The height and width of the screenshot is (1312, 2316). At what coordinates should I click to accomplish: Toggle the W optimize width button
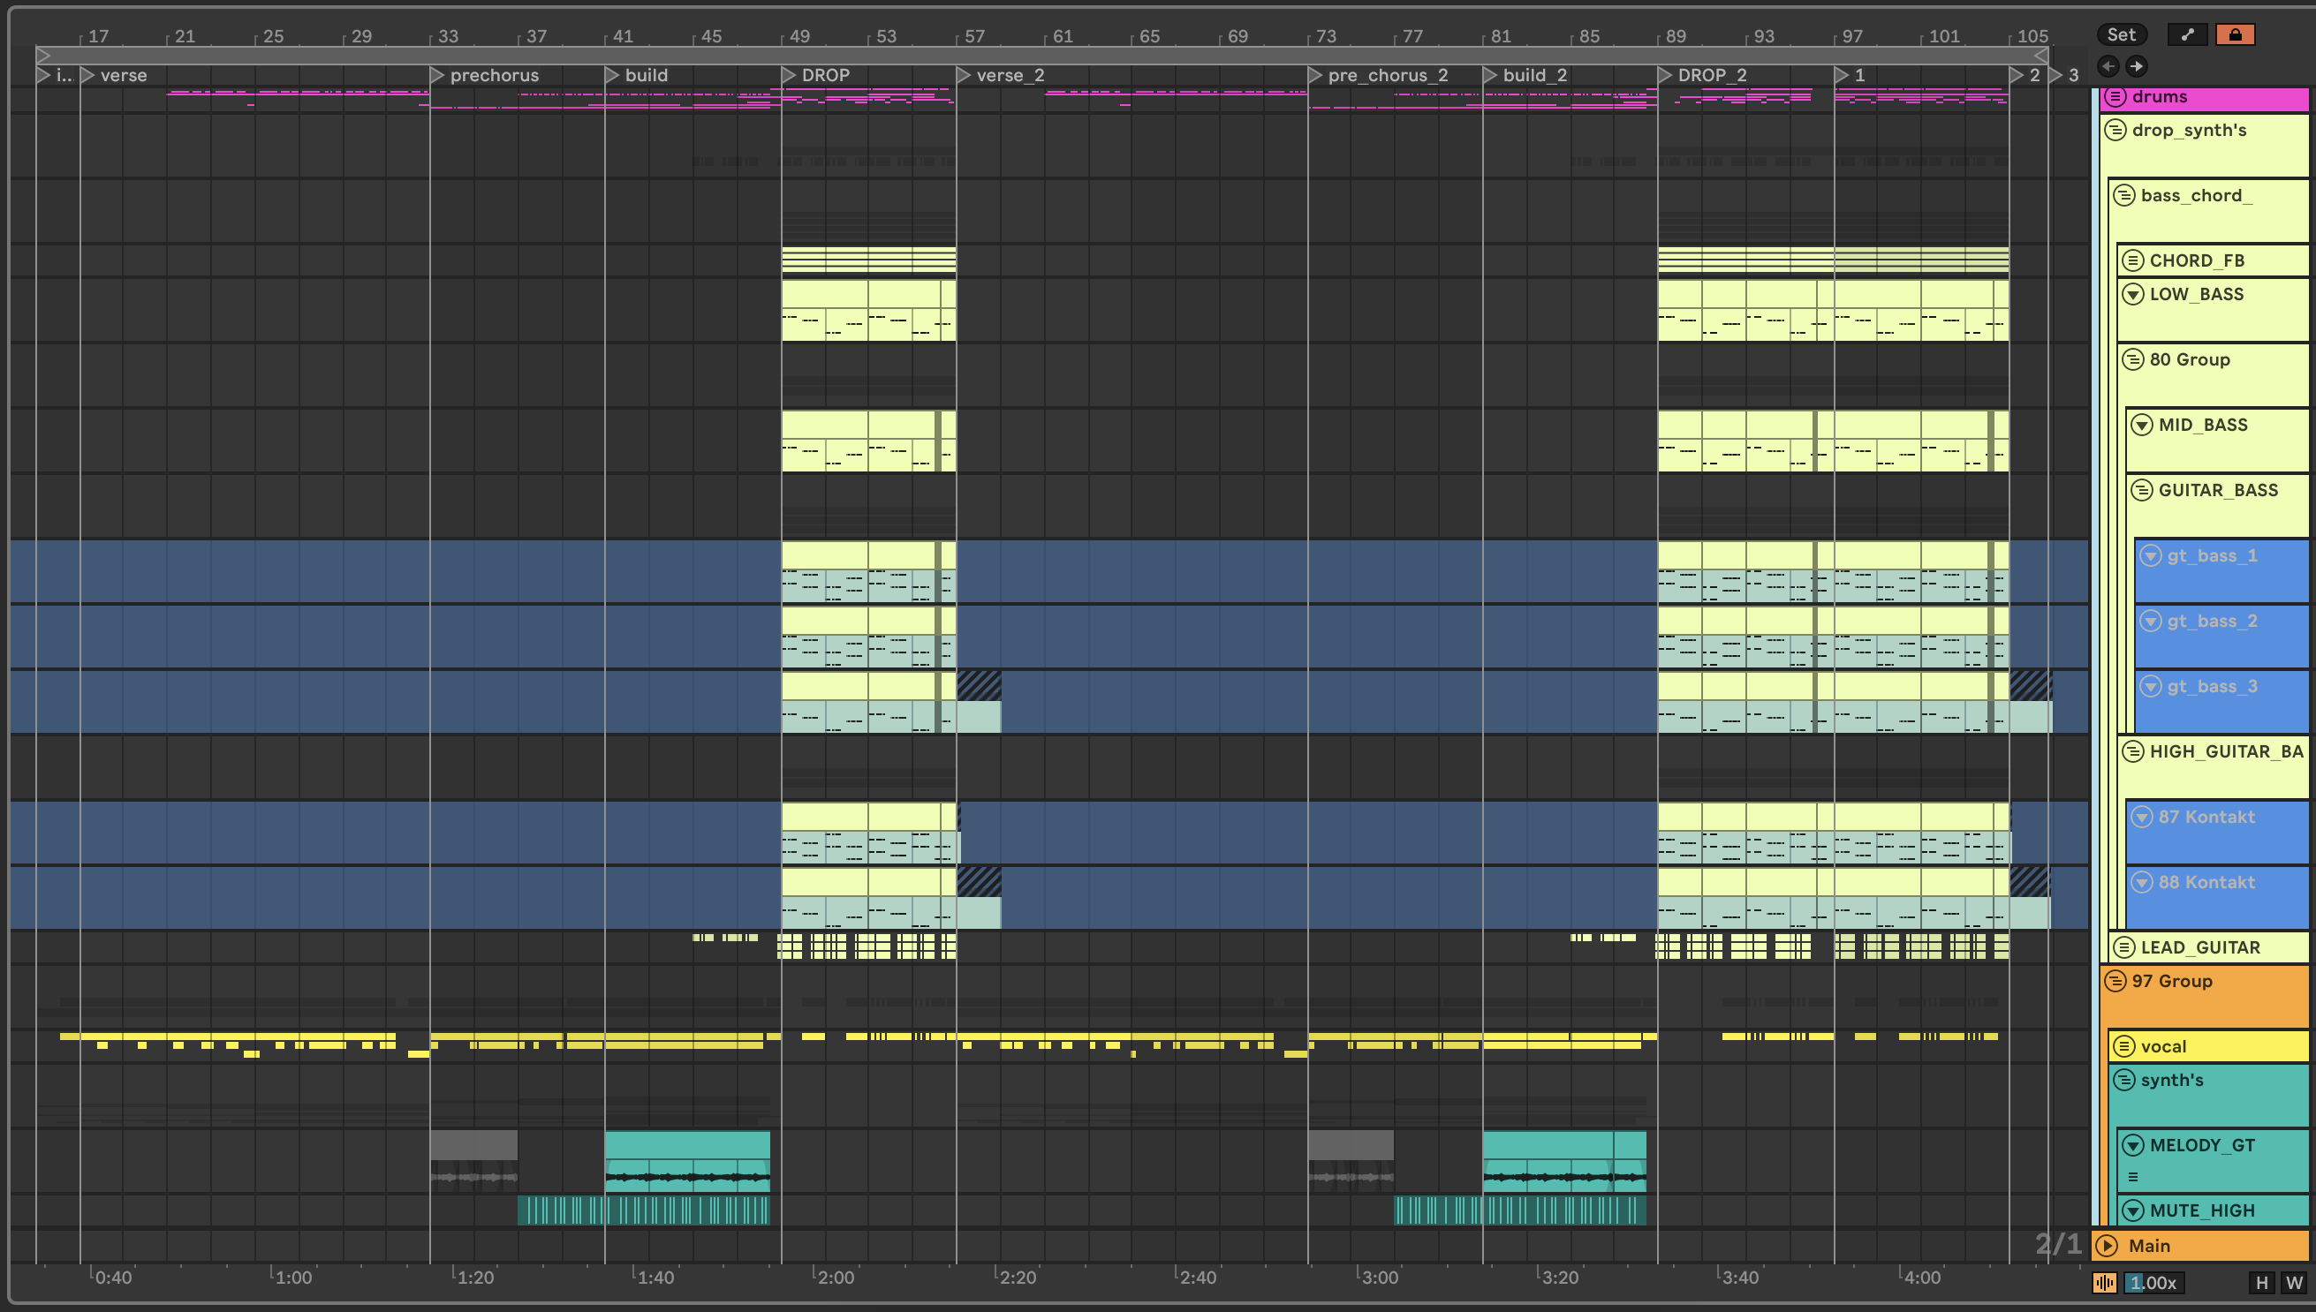pos(2293,1282)
